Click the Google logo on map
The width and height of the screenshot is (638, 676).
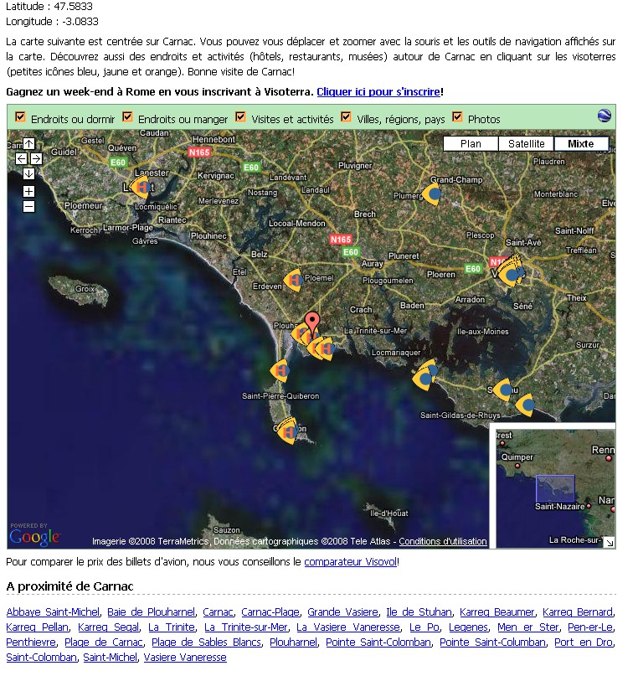pos(34,536)
